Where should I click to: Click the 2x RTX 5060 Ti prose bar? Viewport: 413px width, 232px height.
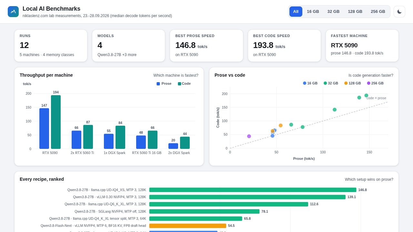pos(76,140)
